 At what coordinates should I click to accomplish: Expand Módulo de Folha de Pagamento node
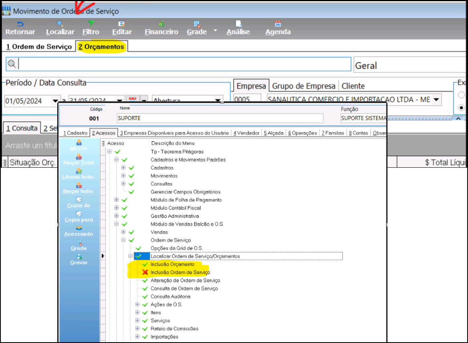point(117,200)
